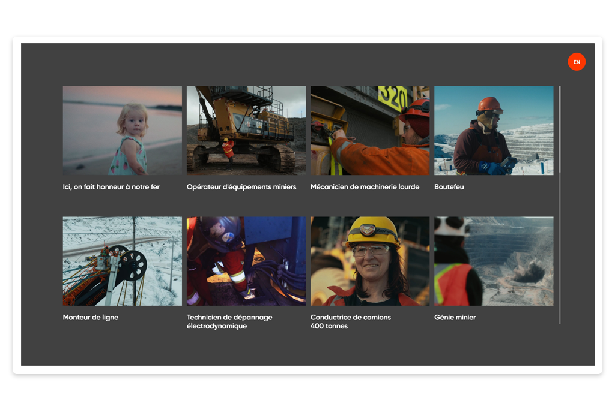Open the power line pulley thumbnail
615x410 pixels.
[122, 261]
